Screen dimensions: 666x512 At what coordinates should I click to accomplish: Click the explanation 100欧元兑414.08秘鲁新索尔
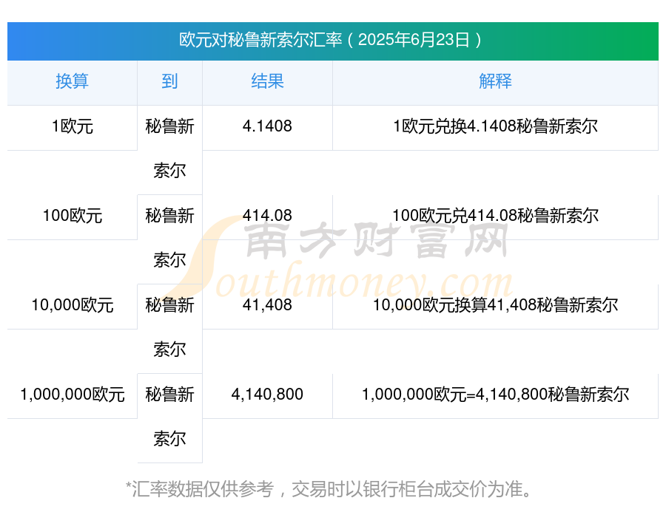(x=495, y=216)
